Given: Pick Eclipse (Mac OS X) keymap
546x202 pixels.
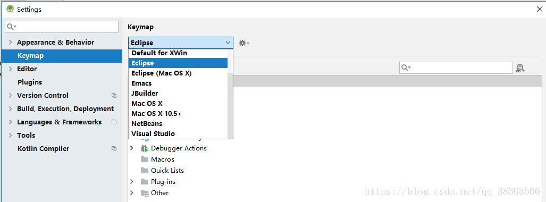Looking at the screenshot, I should pyautogui.click(x=178, y=73).
